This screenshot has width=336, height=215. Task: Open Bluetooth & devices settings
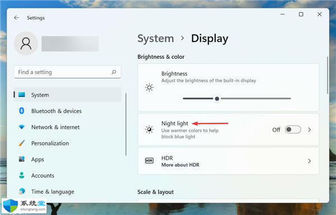(68, 111)
